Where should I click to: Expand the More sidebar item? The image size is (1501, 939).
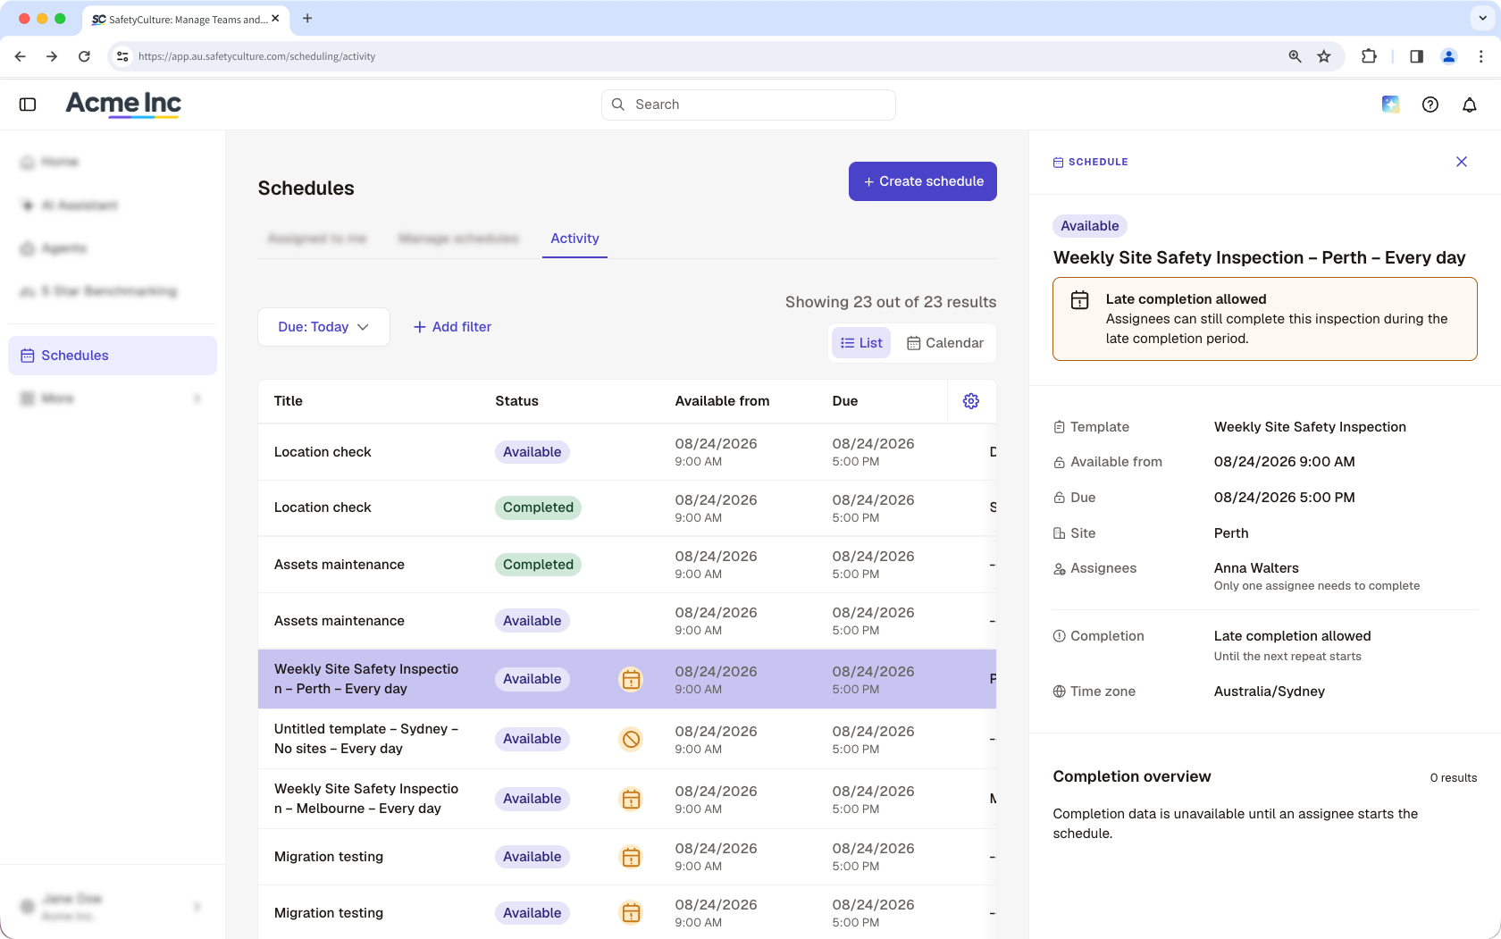(113, 398)
